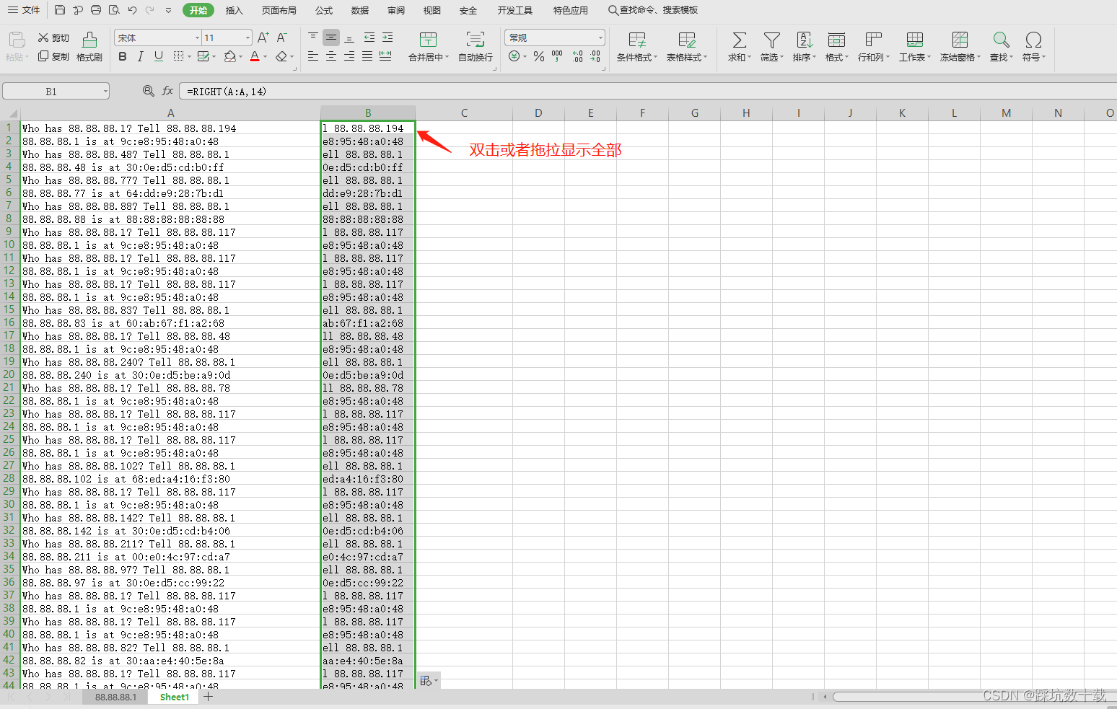The height and width of the screenshot is (709, 1117).
Task: Click the fx insert function icon
Action: (167, 91)
